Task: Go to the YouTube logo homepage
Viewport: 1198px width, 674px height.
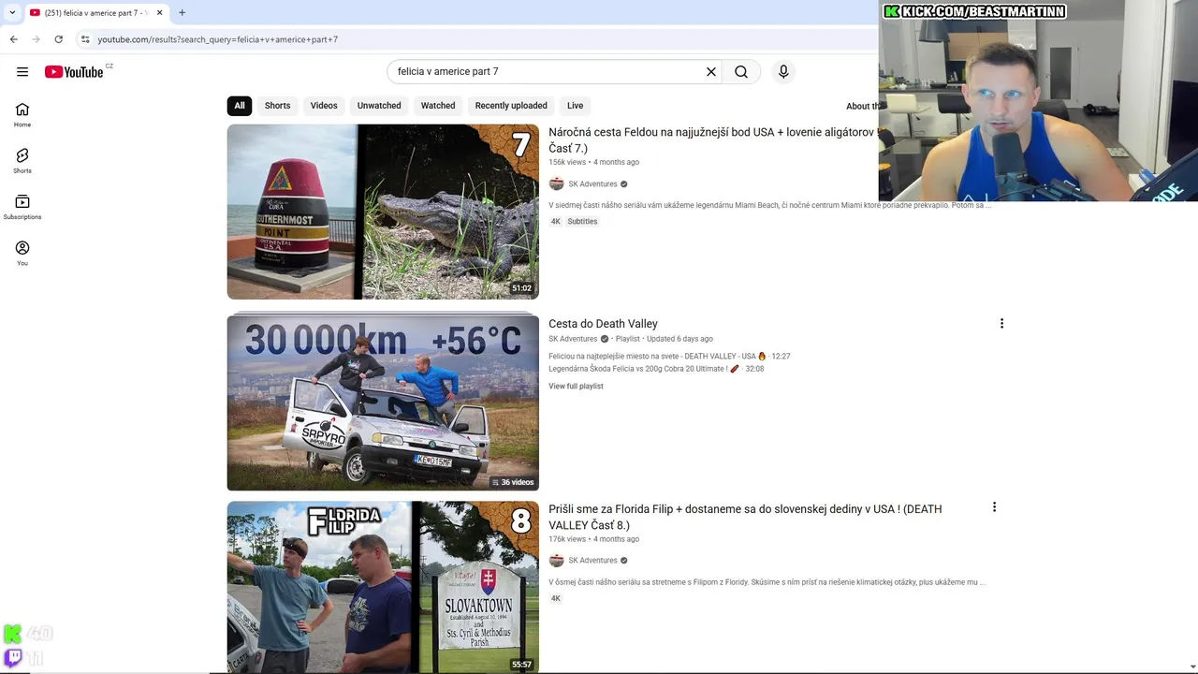Action: pyautogui.click(x=74, y=72)
